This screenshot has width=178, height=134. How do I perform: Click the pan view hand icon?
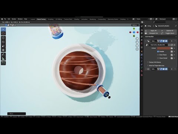[137, 42]
